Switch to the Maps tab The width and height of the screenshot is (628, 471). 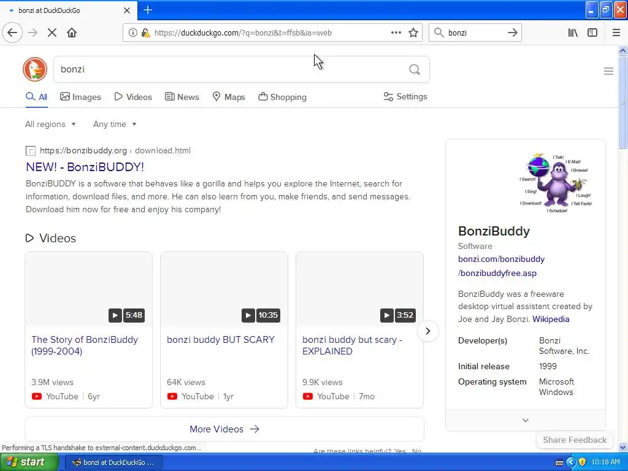pos(229,97)
